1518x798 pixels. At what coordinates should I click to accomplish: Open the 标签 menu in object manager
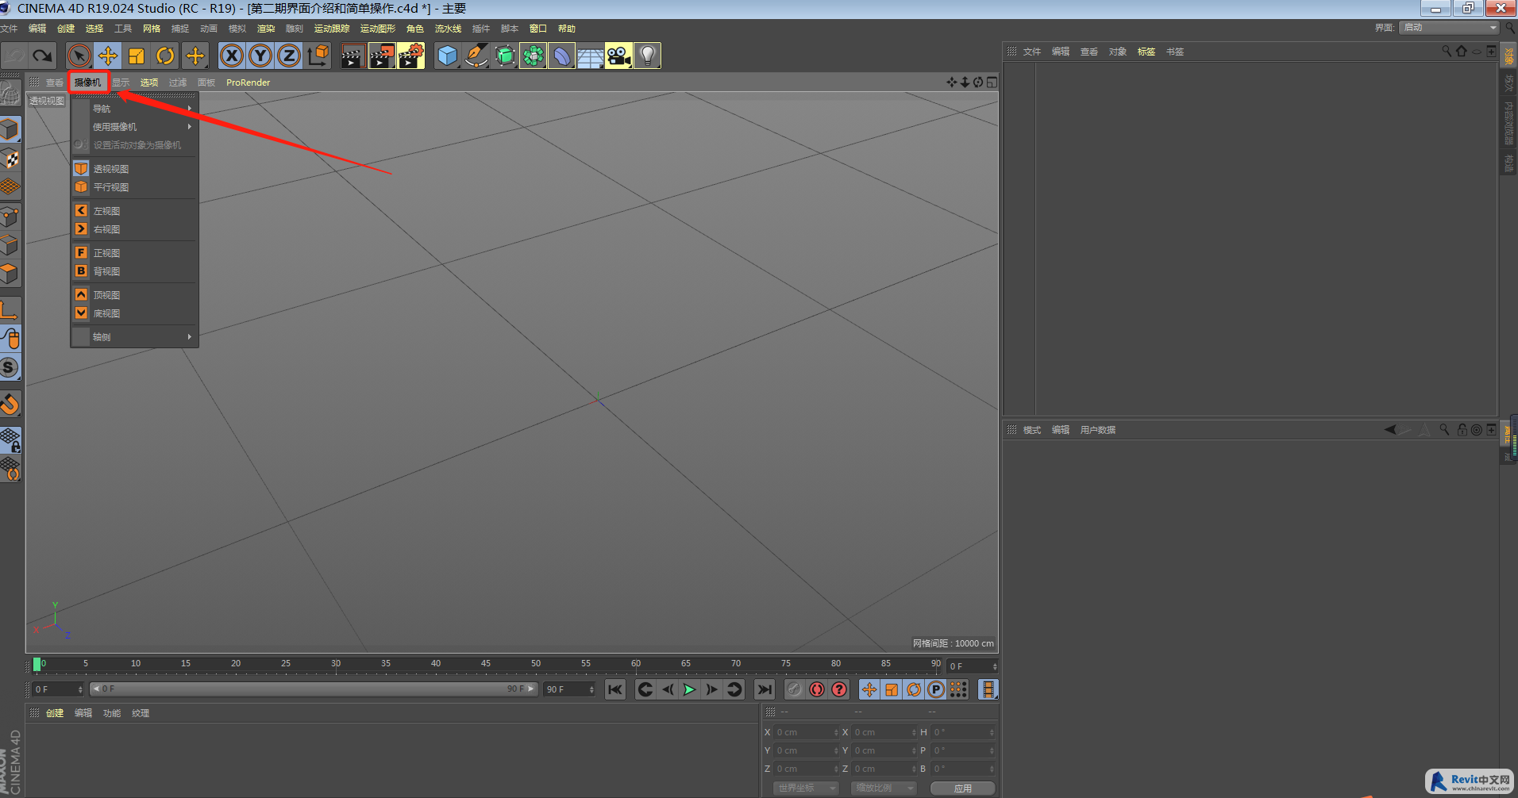tap(1146, 52)
